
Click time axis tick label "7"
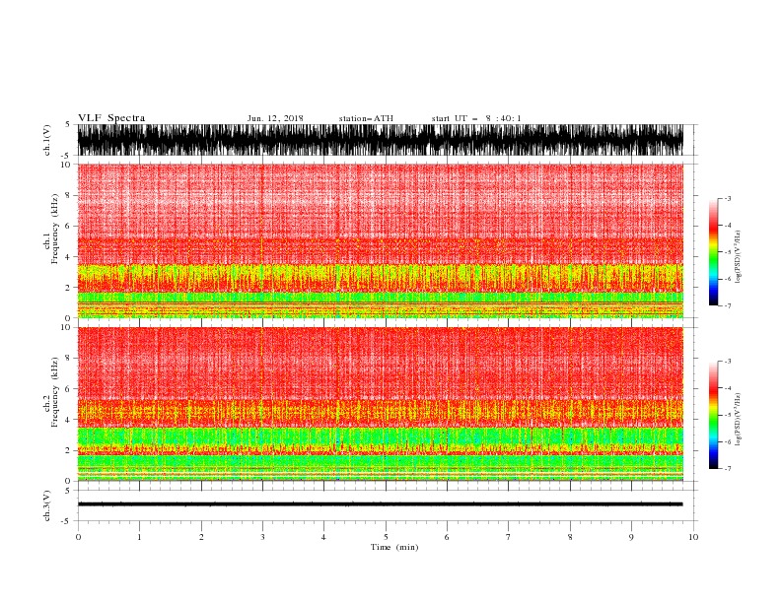pyautogui.click(x=509, y=537)
